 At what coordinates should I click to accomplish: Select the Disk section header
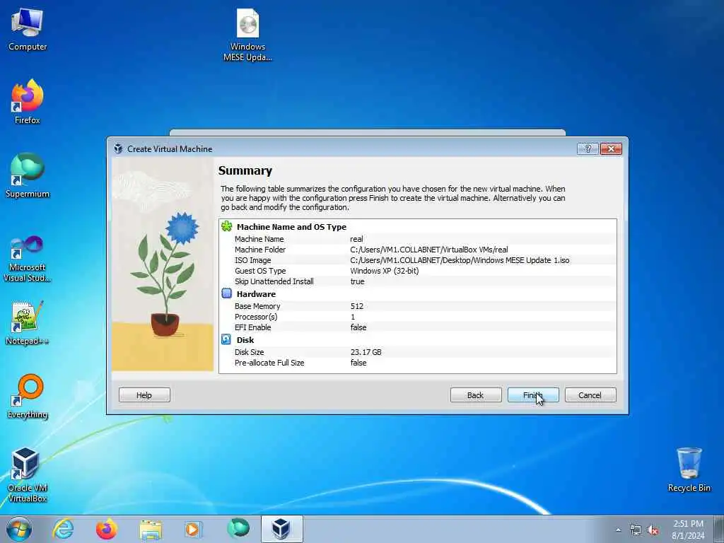245,340
